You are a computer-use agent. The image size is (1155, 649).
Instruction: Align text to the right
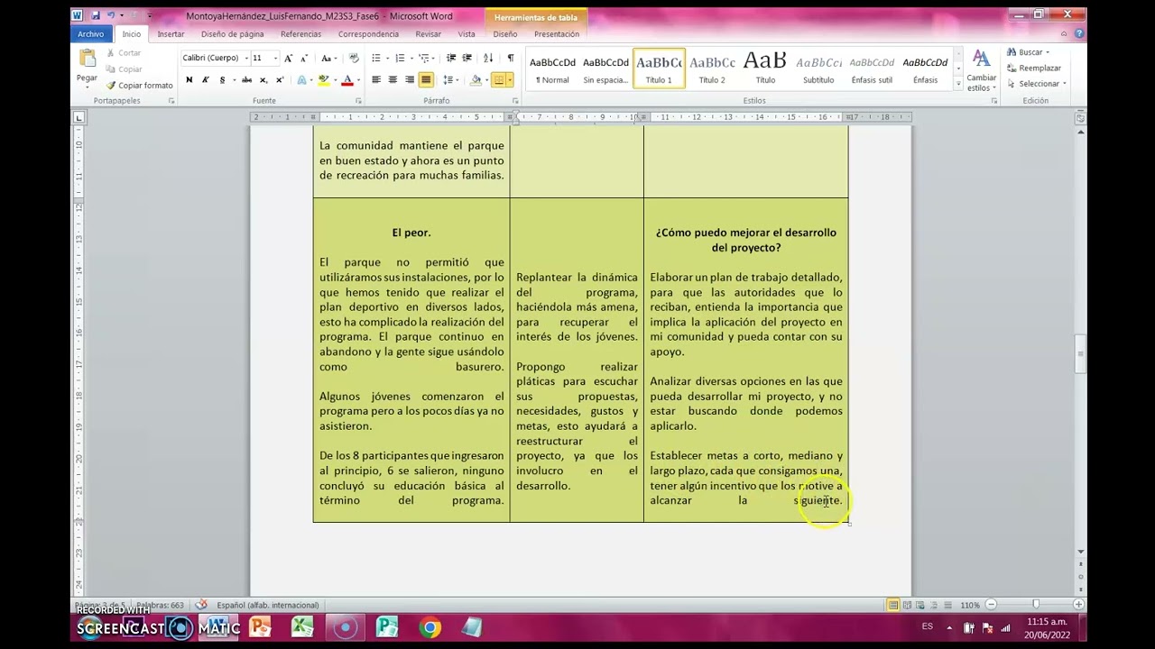click(410, 80)
